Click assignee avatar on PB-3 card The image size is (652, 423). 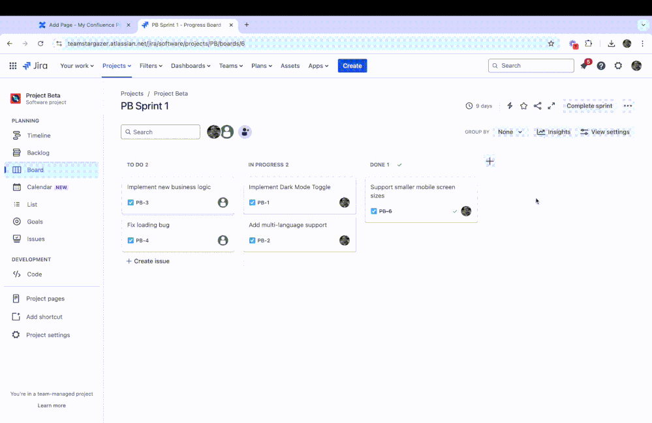point(223,203)
